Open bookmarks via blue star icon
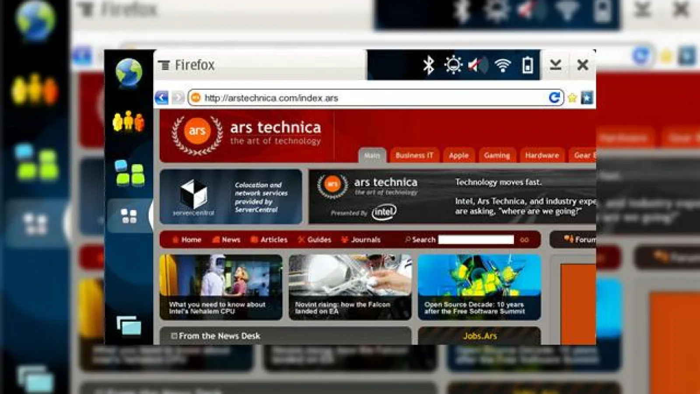This screenshot has width=700, height=394. (587, 98)
